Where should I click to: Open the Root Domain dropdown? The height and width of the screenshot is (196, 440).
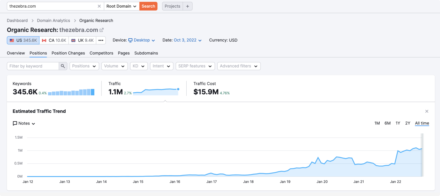click(x=122, y=6)
